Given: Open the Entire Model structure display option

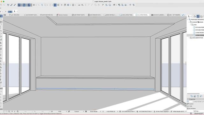Looking at the screenshot, I should (x=94, y=111).
